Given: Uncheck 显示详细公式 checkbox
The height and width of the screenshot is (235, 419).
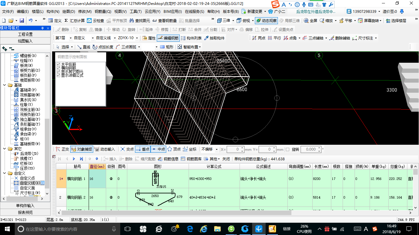Looking at the screenshot, I should point(59,75).
